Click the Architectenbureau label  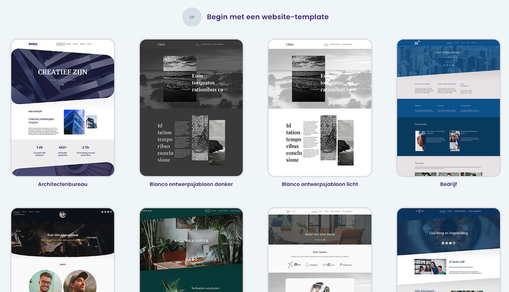[63, 184]
